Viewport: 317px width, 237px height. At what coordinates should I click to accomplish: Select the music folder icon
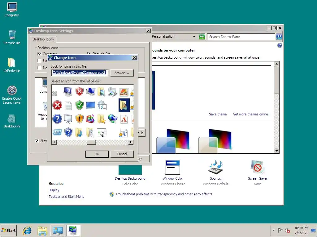click(x=79, y=133)
